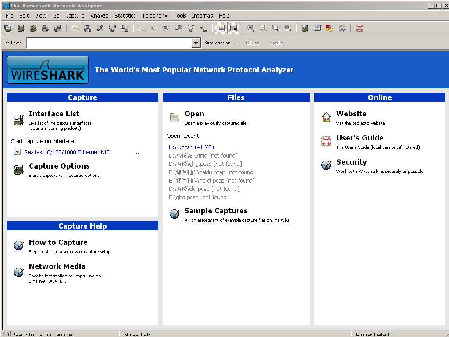Click the Clear filter button
The height and width of the screenshot is (337, 449).
tap(253, 43)
